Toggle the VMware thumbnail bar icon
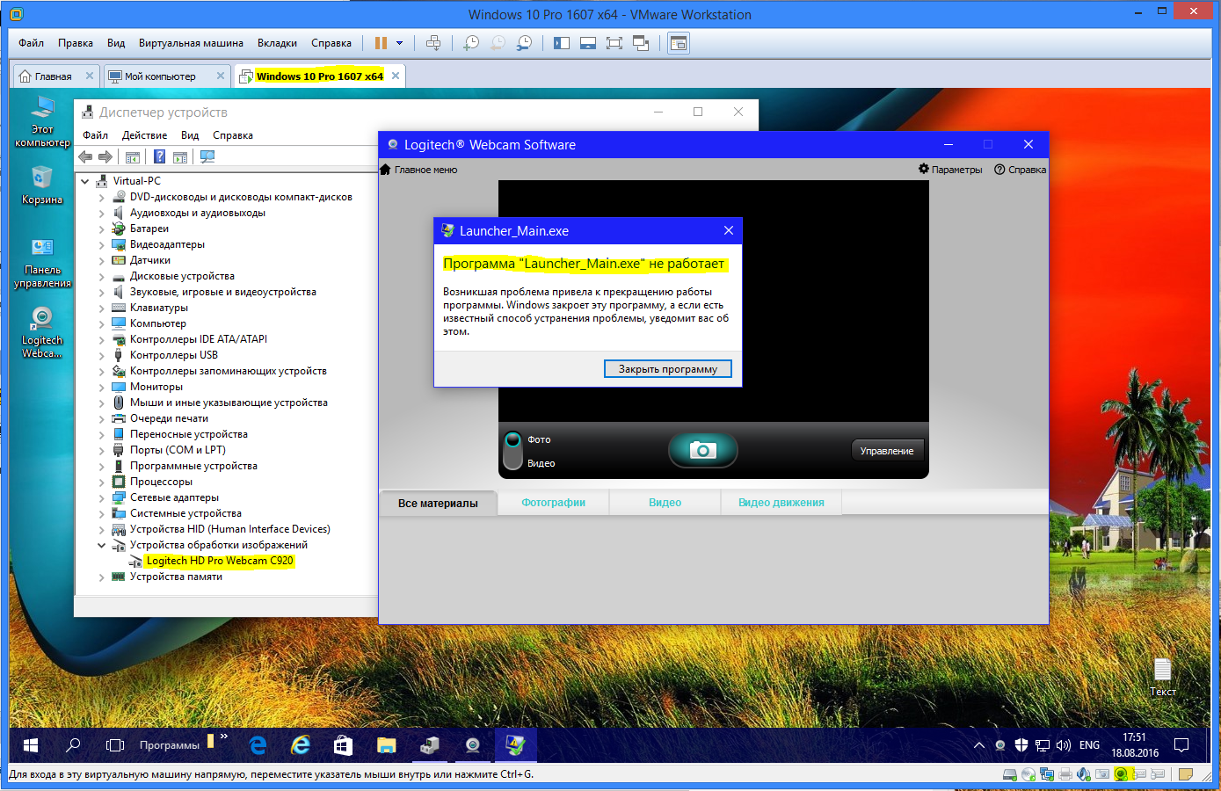Image resolution: width=1221 pixels, height=791 pixels. pos(588,43)
